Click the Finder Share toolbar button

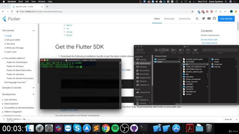[x=188, y=50]
